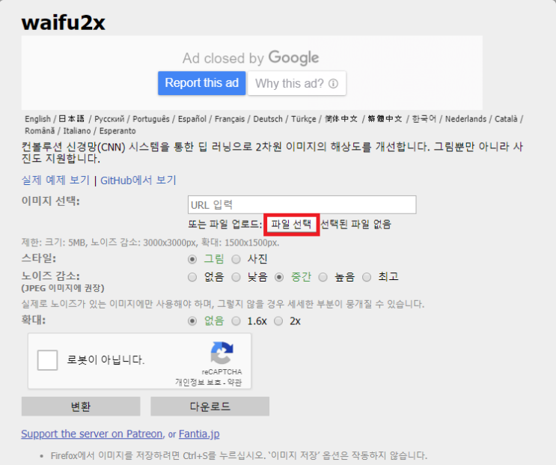This screenshot has height=465, width=556.
Task: Focus the URL 입력 text field
Action: 302,204
